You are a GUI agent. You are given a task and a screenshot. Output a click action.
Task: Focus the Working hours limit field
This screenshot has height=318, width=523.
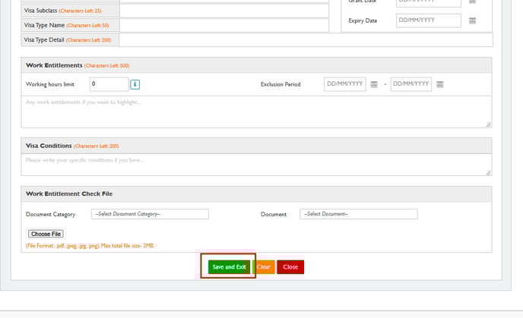[109, 84]
